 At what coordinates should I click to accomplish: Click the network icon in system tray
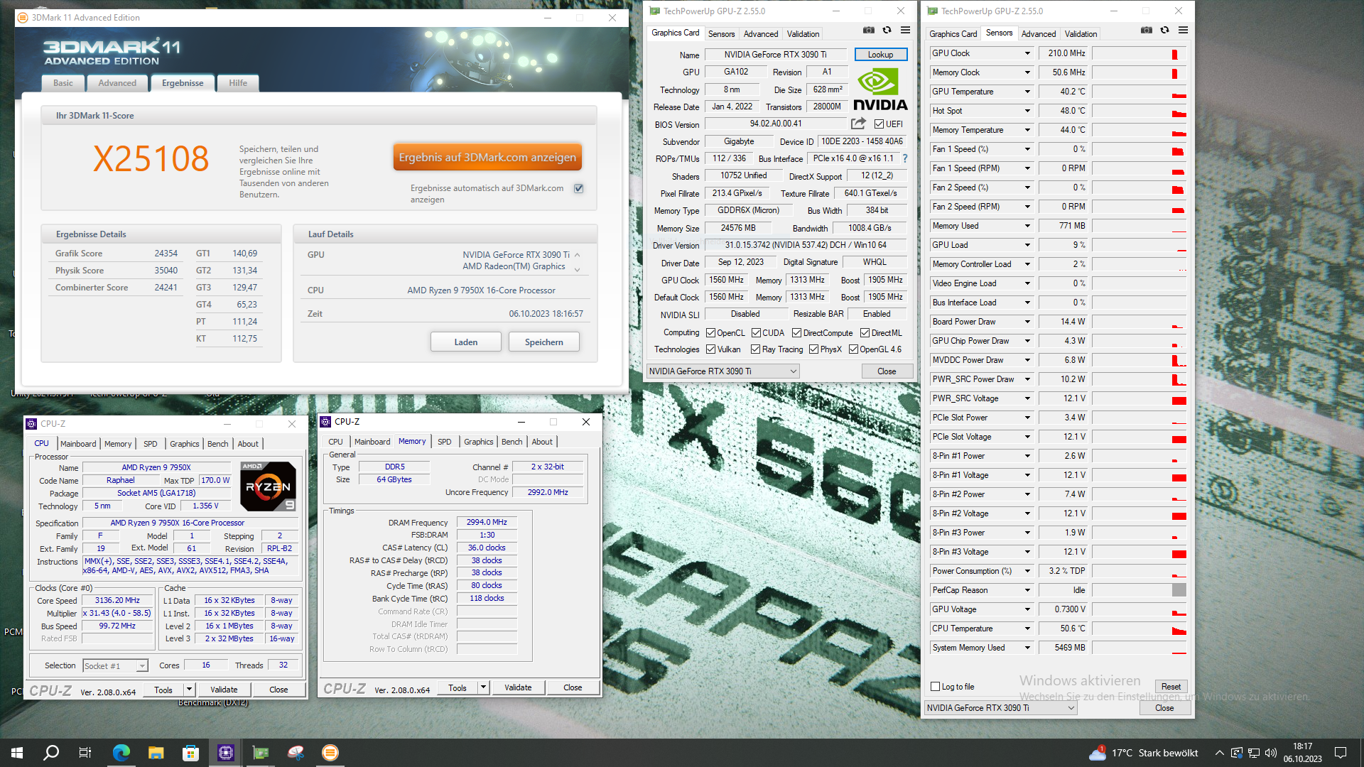pyautogui.click(x=1254, y=753)
